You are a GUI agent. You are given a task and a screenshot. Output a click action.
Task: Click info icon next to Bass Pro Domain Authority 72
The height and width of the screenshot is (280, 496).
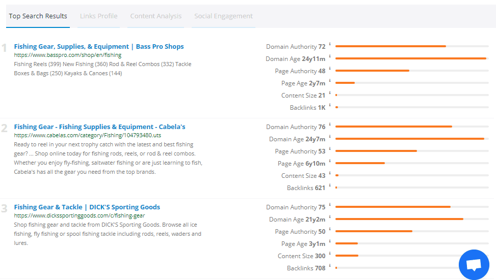tap(330, 44)
